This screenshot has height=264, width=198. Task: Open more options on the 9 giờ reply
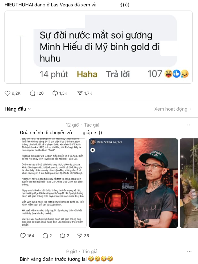pyautogui.click(x=189, y=251)
